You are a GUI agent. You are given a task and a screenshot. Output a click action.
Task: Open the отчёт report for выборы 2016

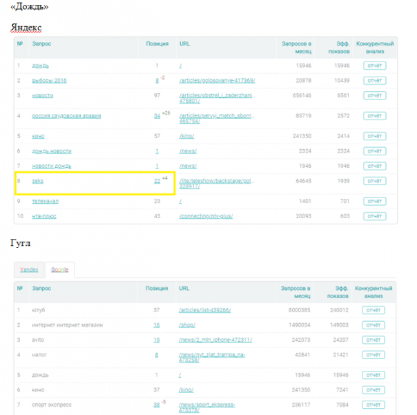pyautogui.click(x=374, y=81)
